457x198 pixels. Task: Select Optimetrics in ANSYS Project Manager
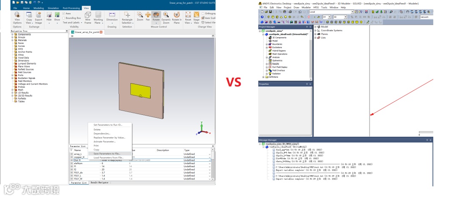pos(278,60)
